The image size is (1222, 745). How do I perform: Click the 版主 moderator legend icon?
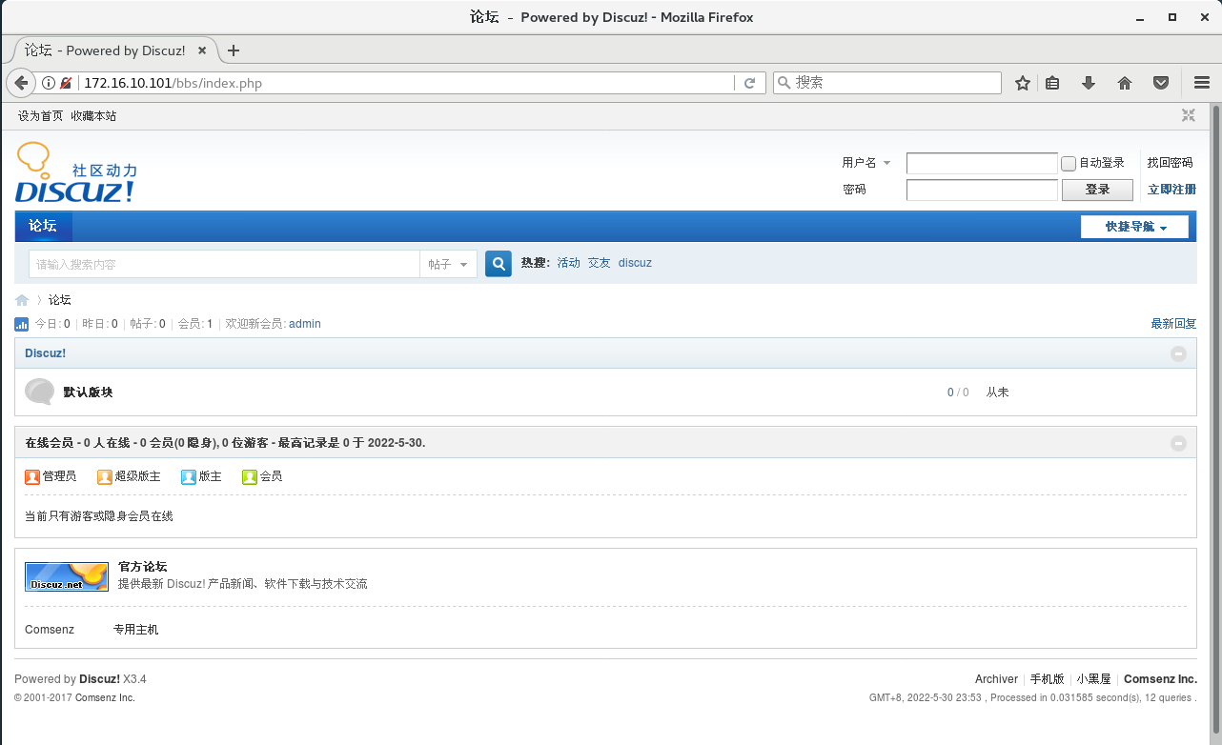pos(189,476)
